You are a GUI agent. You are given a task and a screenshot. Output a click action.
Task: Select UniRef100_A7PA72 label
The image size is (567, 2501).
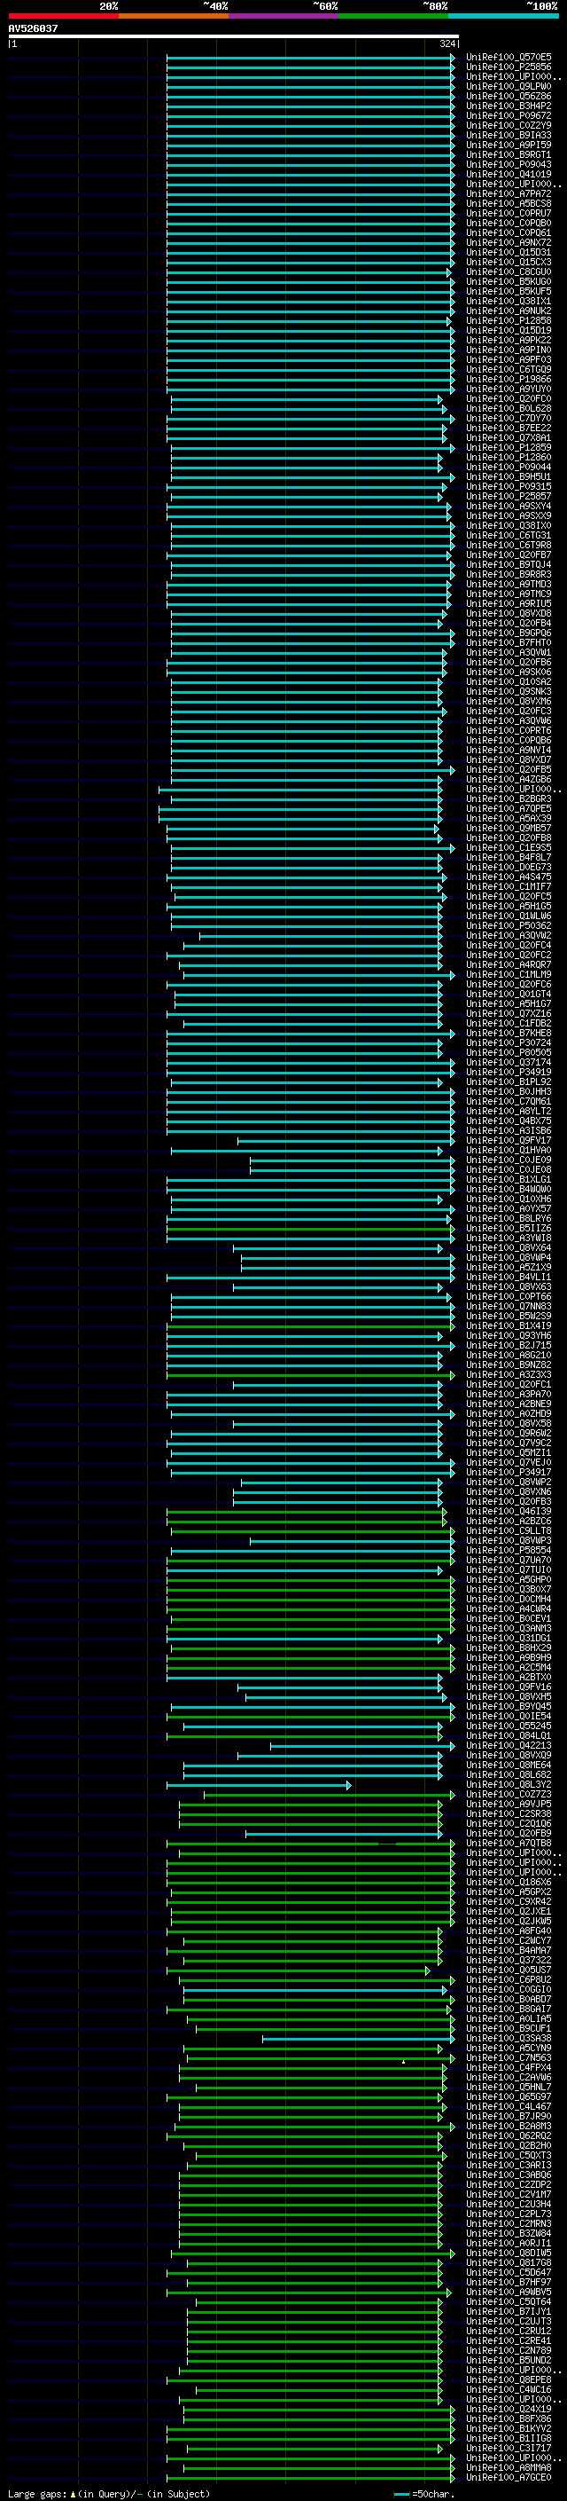point(509,194)
